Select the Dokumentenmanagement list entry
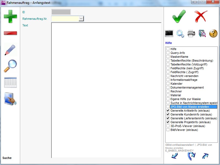Image resolution: width=220 pixels, height=165 pixels. 187,87
